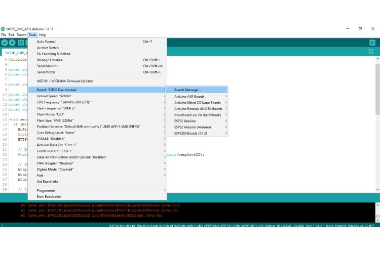Open the Sketch menu

point(21,35)
